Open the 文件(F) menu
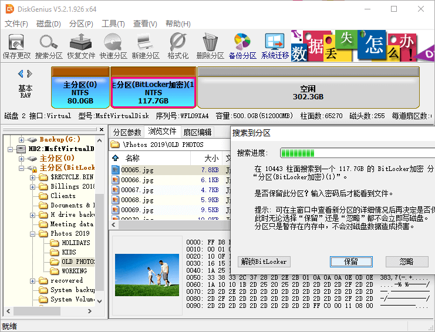 coord(16,24)
